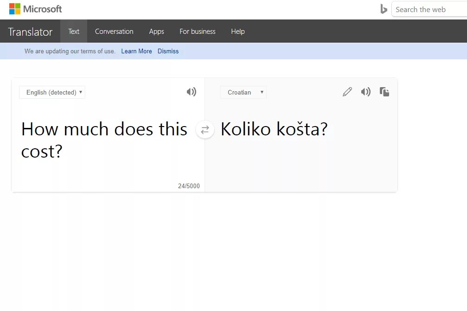467x311 pixels.
Task: Click the source text "How much does this cost?"
Action: (x=104, y=140)
